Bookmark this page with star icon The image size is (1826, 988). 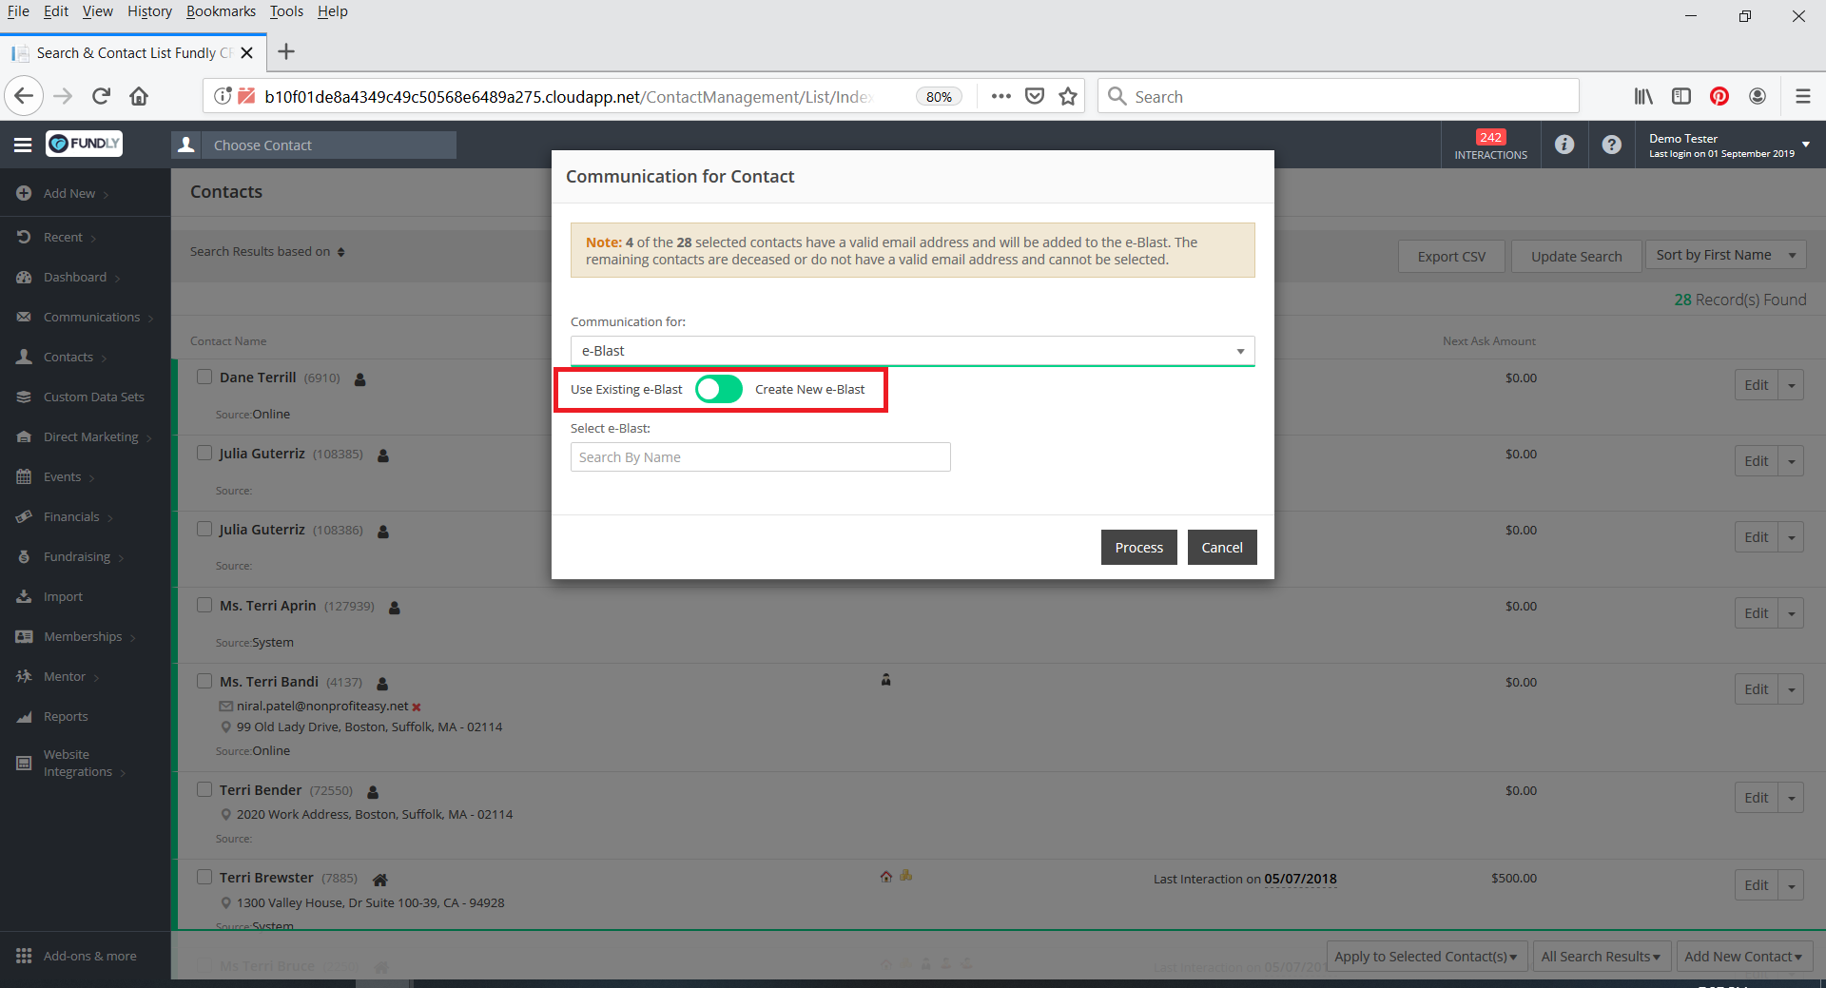pos(1068,96)
